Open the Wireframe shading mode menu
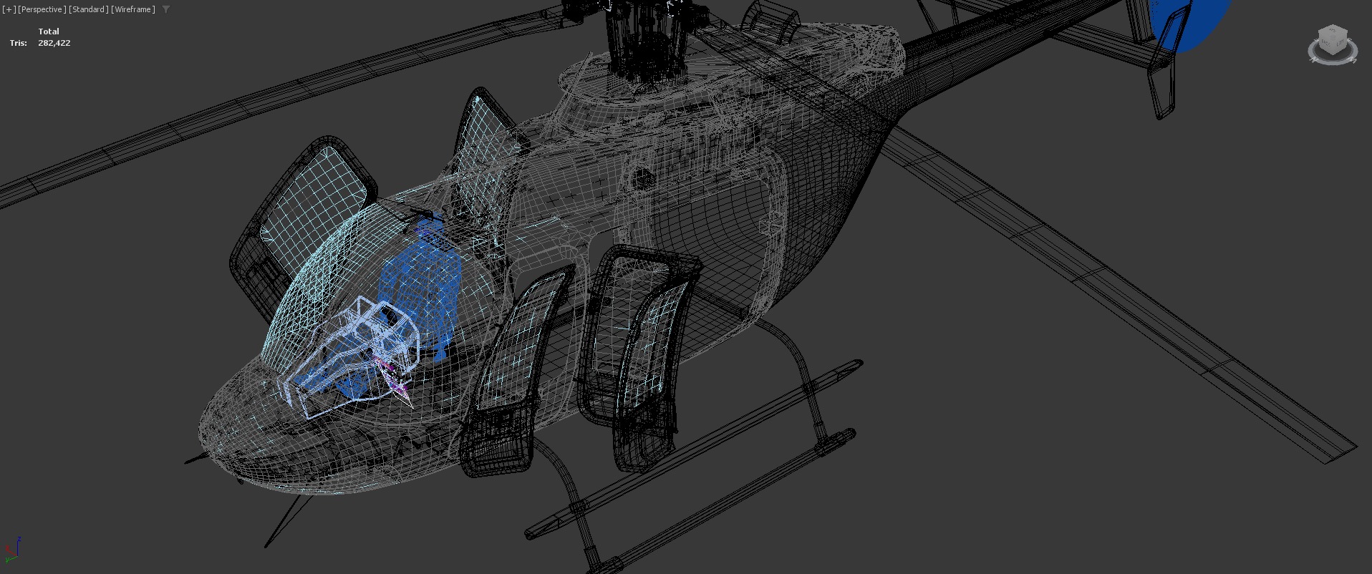 [x=133, y=9]
